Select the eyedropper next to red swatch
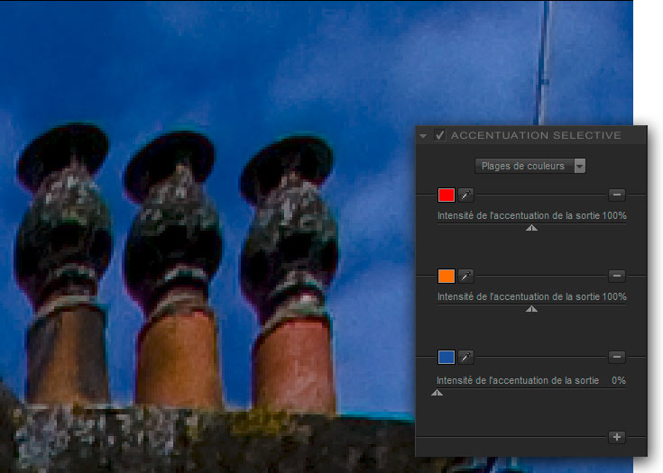 466,195
